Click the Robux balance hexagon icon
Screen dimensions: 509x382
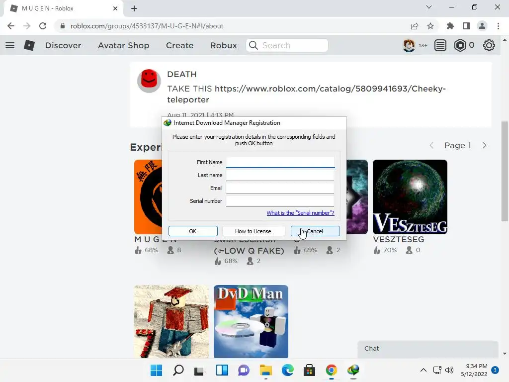tap(460, 45)
